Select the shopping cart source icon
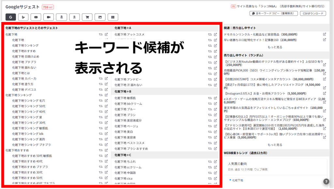This screenshot has width=334, height=189. pyautogui.click(x=87, y=17)
